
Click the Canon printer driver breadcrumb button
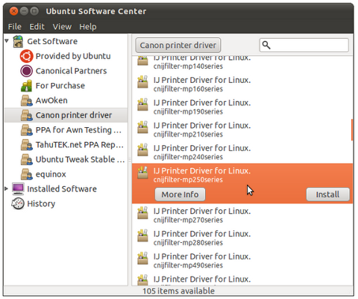coord(178,46)
